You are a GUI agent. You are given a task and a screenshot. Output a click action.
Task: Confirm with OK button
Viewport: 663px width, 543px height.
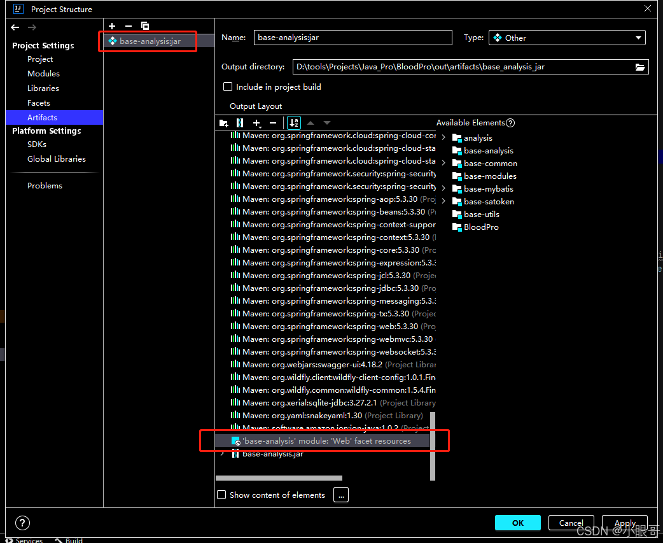click(x=517, y=523)
